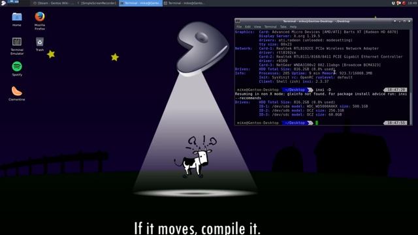The width and height of the screenshot is (418, 235).
Task: Click the terminal window icon in its title bar
Action: [238, 22]
